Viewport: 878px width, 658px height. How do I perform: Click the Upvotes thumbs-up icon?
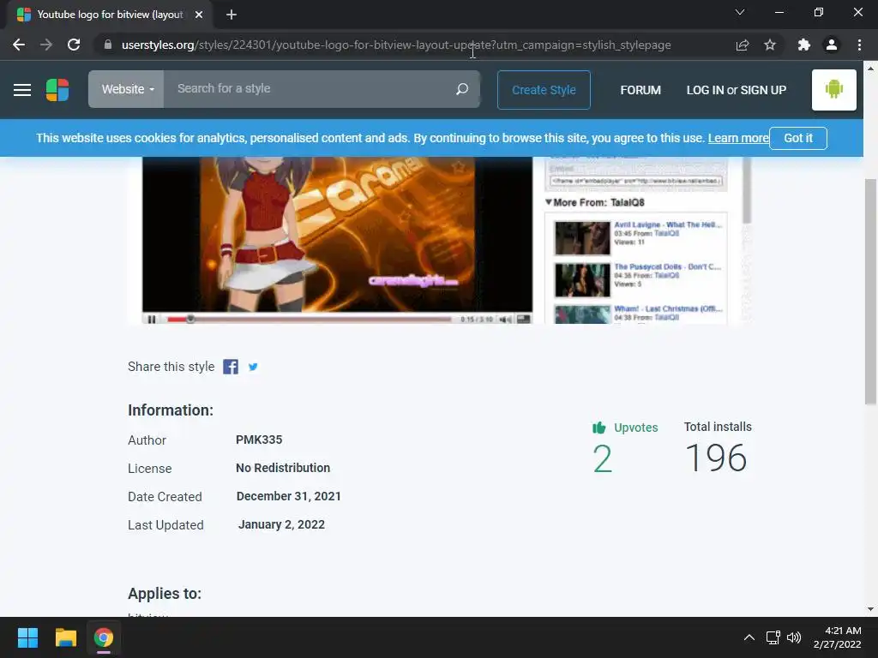click(599, 428)
